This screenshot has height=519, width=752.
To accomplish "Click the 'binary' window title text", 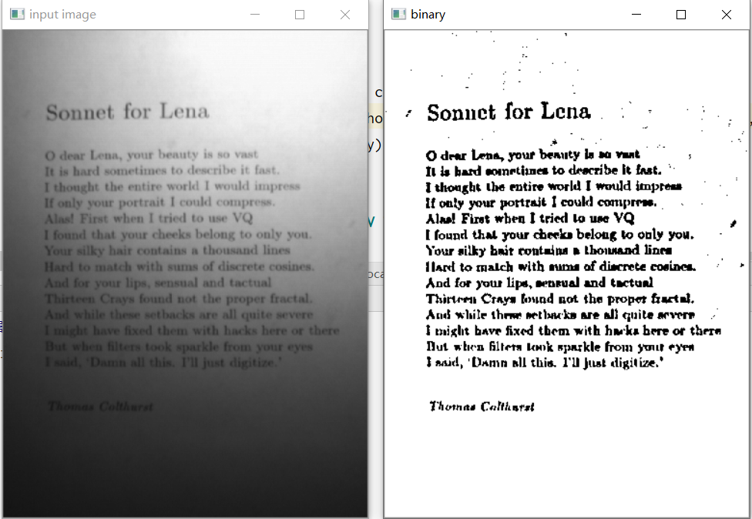I will point(428,15).
